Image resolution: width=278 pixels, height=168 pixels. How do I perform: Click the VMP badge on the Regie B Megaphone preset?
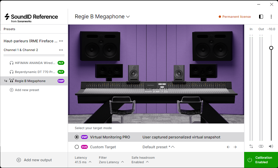61,81
